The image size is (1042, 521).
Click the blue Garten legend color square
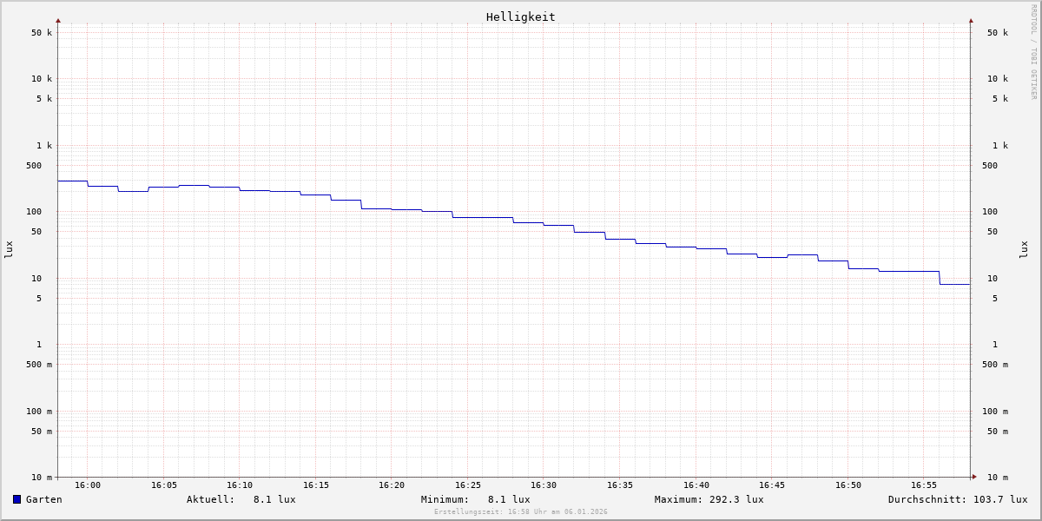16,499
